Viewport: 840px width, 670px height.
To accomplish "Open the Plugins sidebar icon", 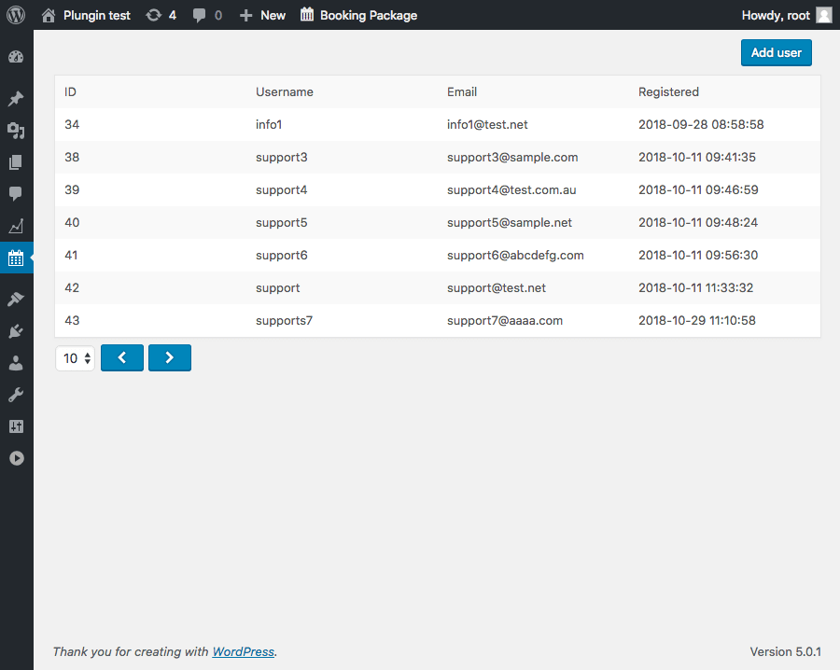I will [x=16, y=331].
